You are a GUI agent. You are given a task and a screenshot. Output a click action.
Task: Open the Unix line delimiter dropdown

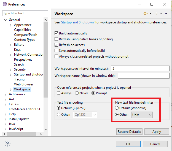tap(142, 115)
